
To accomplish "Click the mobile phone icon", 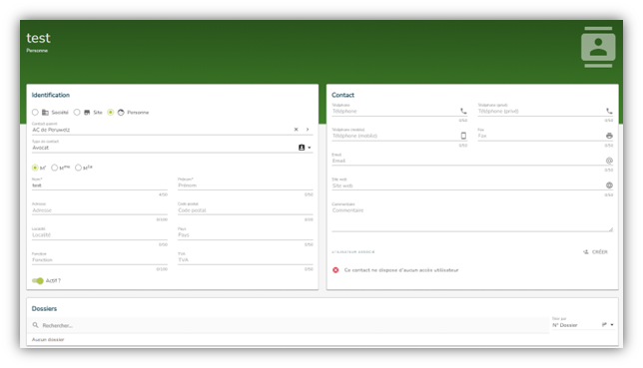I will click(x=463, y=136).
